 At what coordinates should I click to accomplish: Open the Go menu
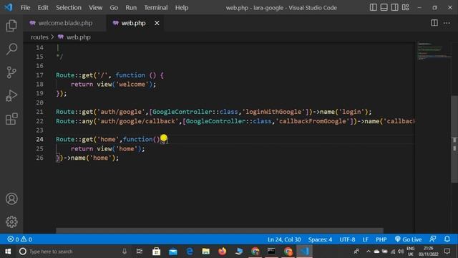[114, 8]
